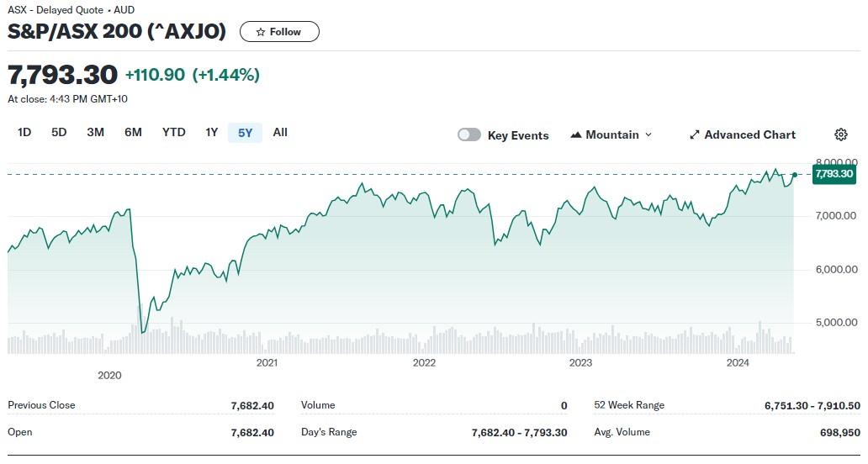Select the 1D time range tab
Screen dimensions: 868x464
click(x=24, y=132)
